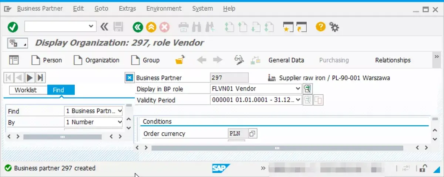Screen dimensions: 444x177
Task: Click the red Cancel icon
Action: [x=164, y=27]
